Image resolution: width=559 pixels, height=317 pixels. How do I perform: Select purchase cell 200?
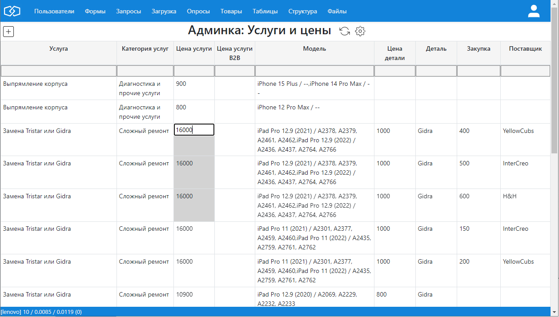(x=479, y=270)
